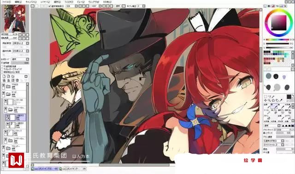Viewport: 295px width, 174px height.
Task: Hide the アカラス folder layer
Action: (x=3, y=85)
